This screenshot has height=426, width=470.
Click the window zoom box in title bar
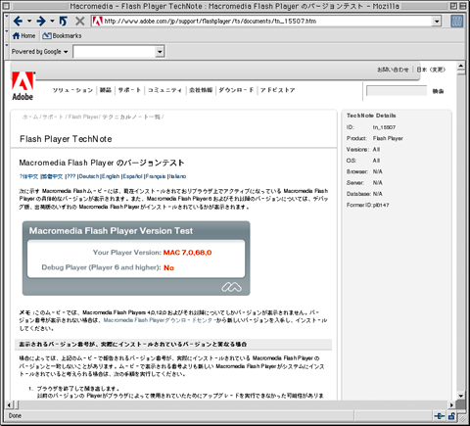pos(453,6)
